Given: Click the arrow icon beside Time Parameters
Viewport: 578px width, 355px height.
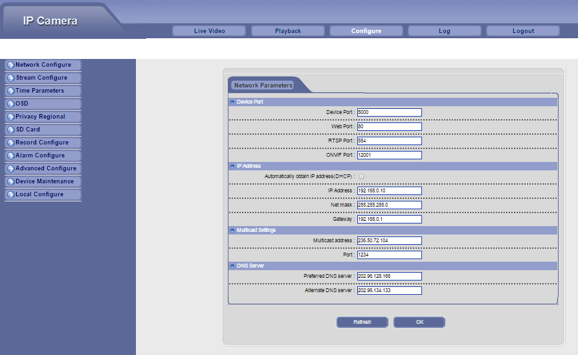Looking at the screenshot, I should point(11,91).
